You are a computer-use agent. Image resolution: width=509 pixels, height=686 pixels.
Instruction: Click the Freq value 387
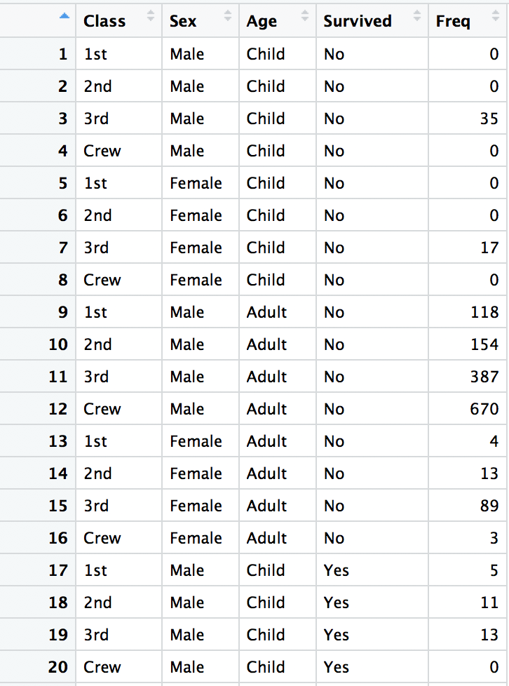[484, 377]
